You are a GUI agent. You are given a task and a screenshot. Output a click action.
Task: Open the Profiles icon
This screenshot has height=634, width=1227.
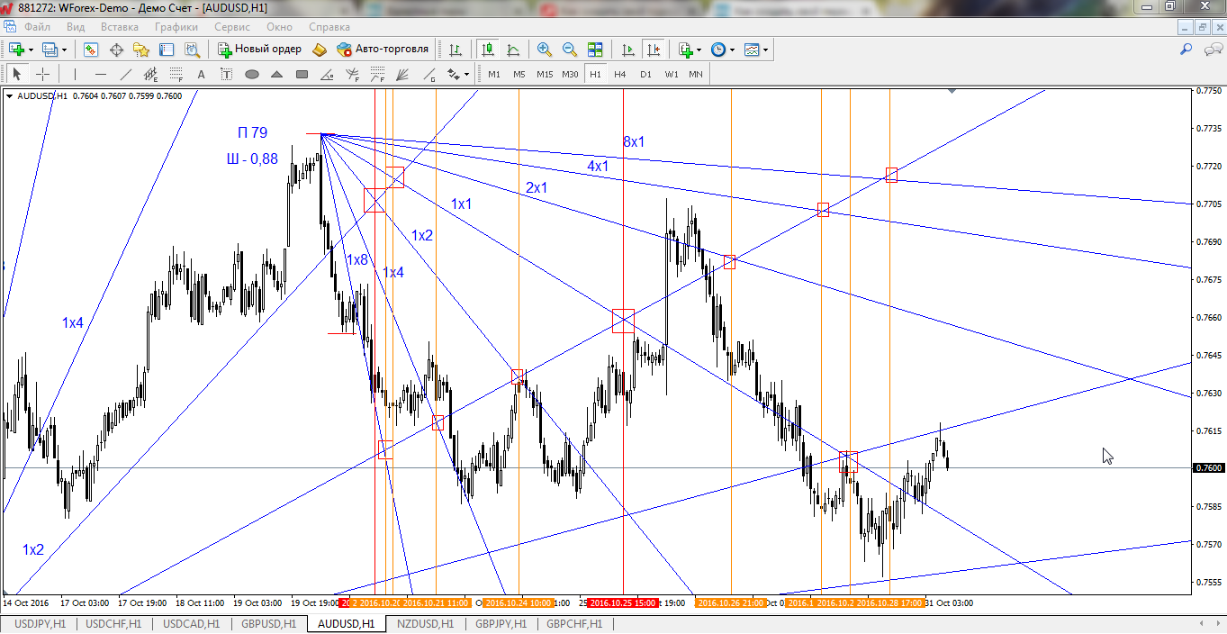pyautogui.click(x=50, y=50)
